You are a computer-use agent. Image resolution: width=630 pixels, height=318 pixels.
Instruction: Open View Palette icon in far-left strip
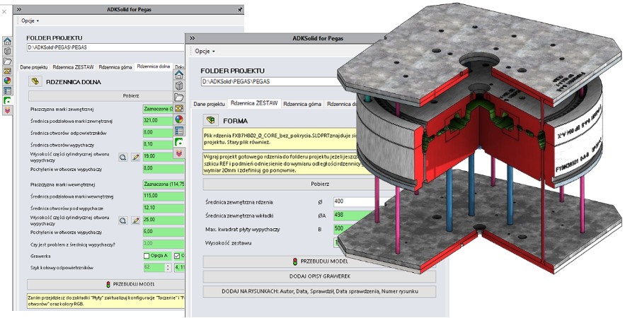tap(7, 71)
